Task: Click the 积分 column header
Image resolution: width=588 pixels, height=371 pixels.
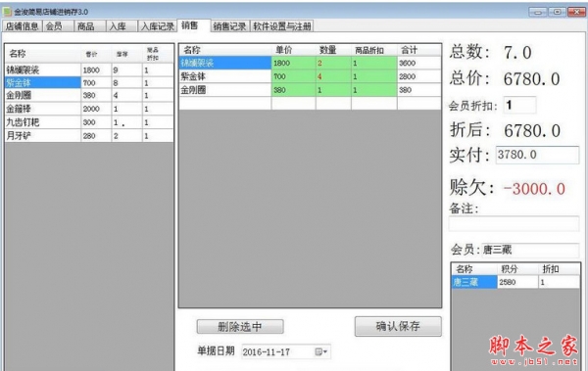Action: (517, 269)
